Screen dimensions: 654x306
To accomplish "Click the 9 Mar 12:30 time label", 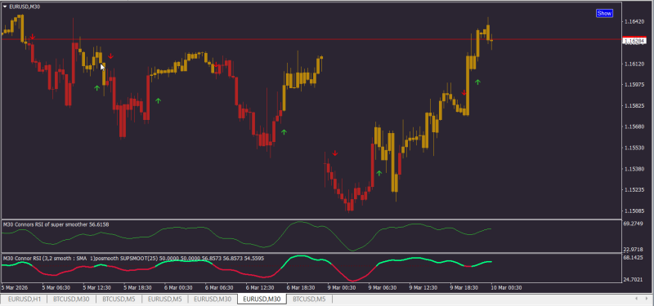I will pos(423,287).
